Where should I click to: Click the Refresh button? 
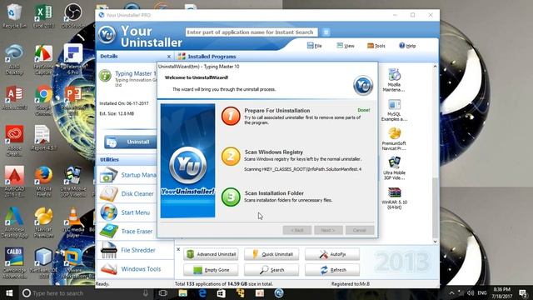(x=332, y=270)
